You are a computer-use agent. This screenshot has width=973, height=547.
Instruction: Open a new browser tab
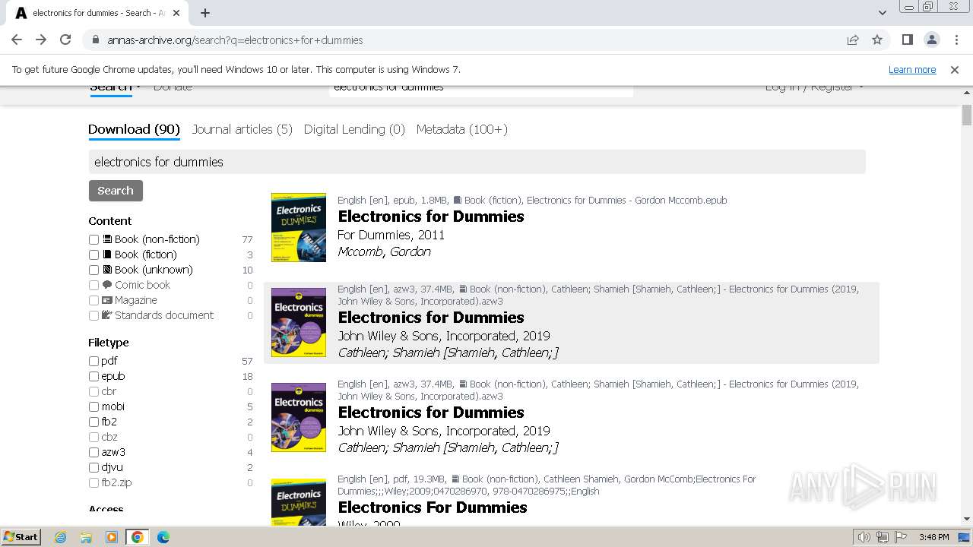205,13
